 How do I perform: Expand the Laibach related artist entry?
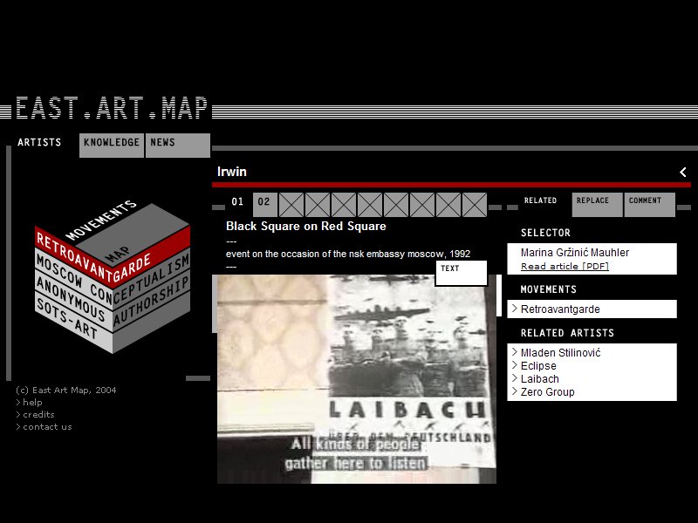tap(539, 379)
